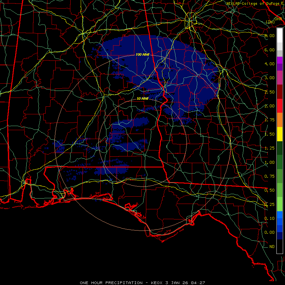This screenshot has height=285, width=285.
Task: Click the 6.00 legend value
Action: pos(269,50)
